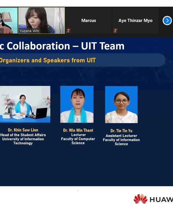Click 'Head of the Student Affairs' text
The width and height of the screenshot is (173, 205).
pyautogui.click(x=23, y=135)
